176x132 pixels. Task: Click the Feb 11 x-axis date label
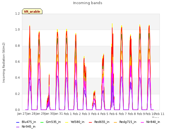(159, 114)
